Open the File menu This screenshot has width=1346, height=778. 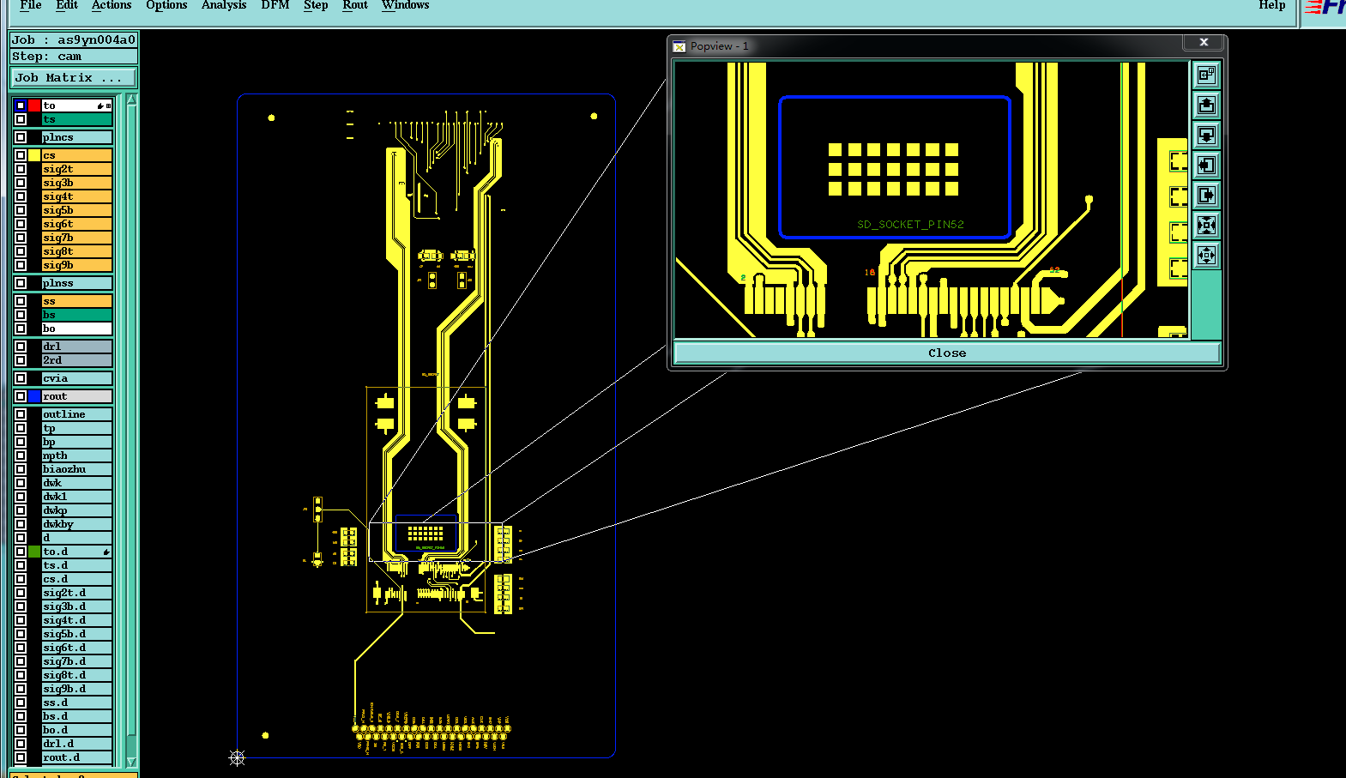click(31, 5)
